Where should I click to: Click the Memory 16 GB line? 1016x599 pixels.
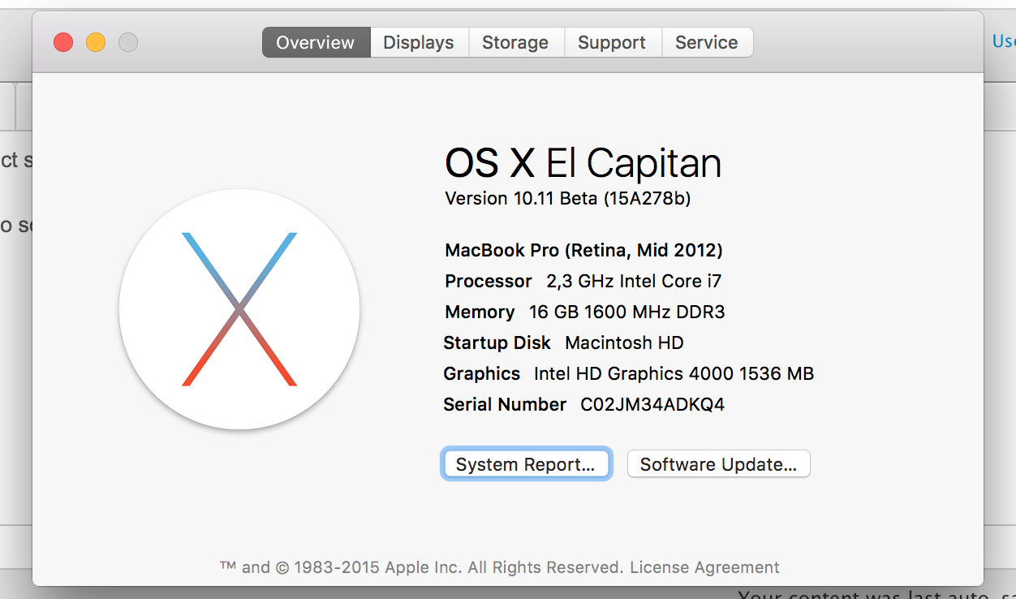584,312
